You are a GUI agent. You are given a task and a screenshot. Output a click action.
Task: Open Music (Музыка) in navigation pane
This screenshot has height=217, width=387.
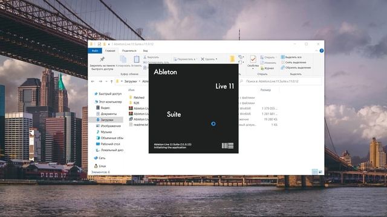point(104,132)
